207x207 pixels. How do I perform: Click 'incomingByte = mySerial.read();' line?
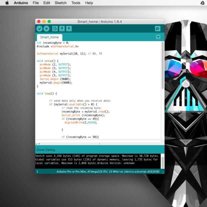85,112
